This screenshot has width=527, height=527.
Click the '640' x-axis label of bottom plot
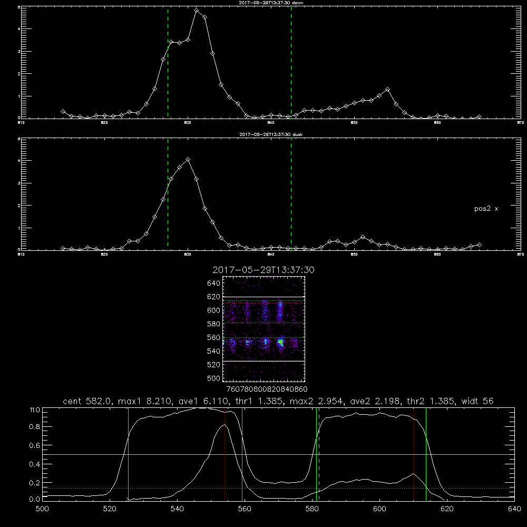click(514, 509)
